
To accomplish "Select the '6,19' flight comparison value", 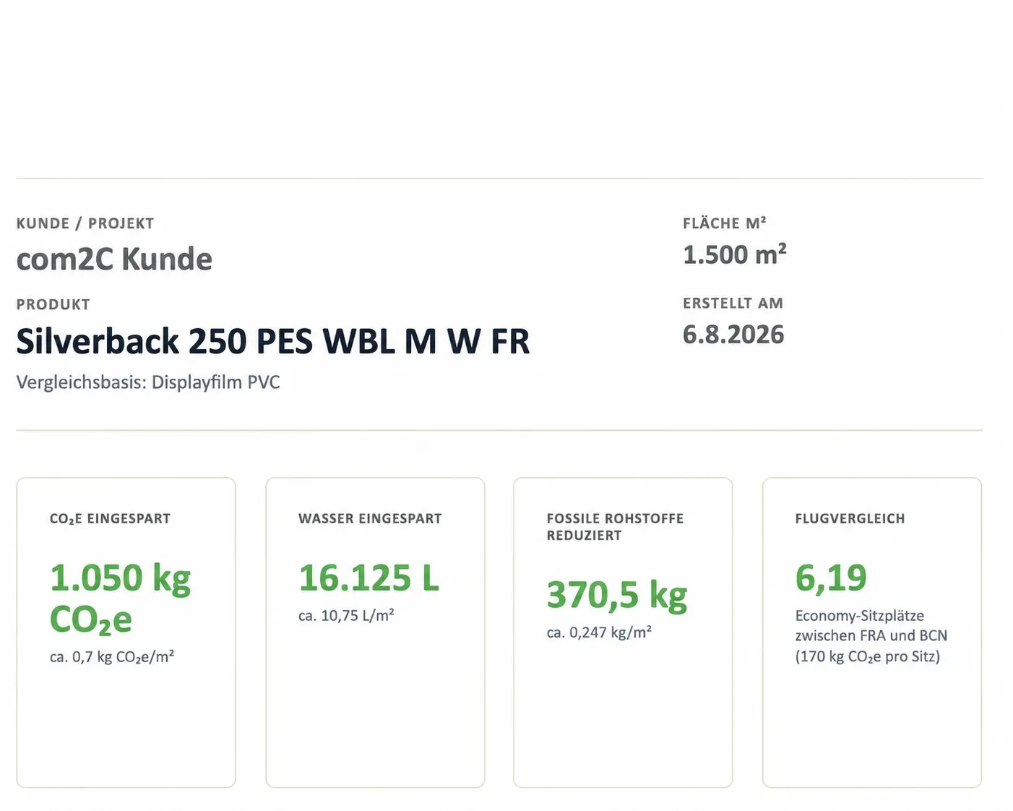I will (831, 578).
